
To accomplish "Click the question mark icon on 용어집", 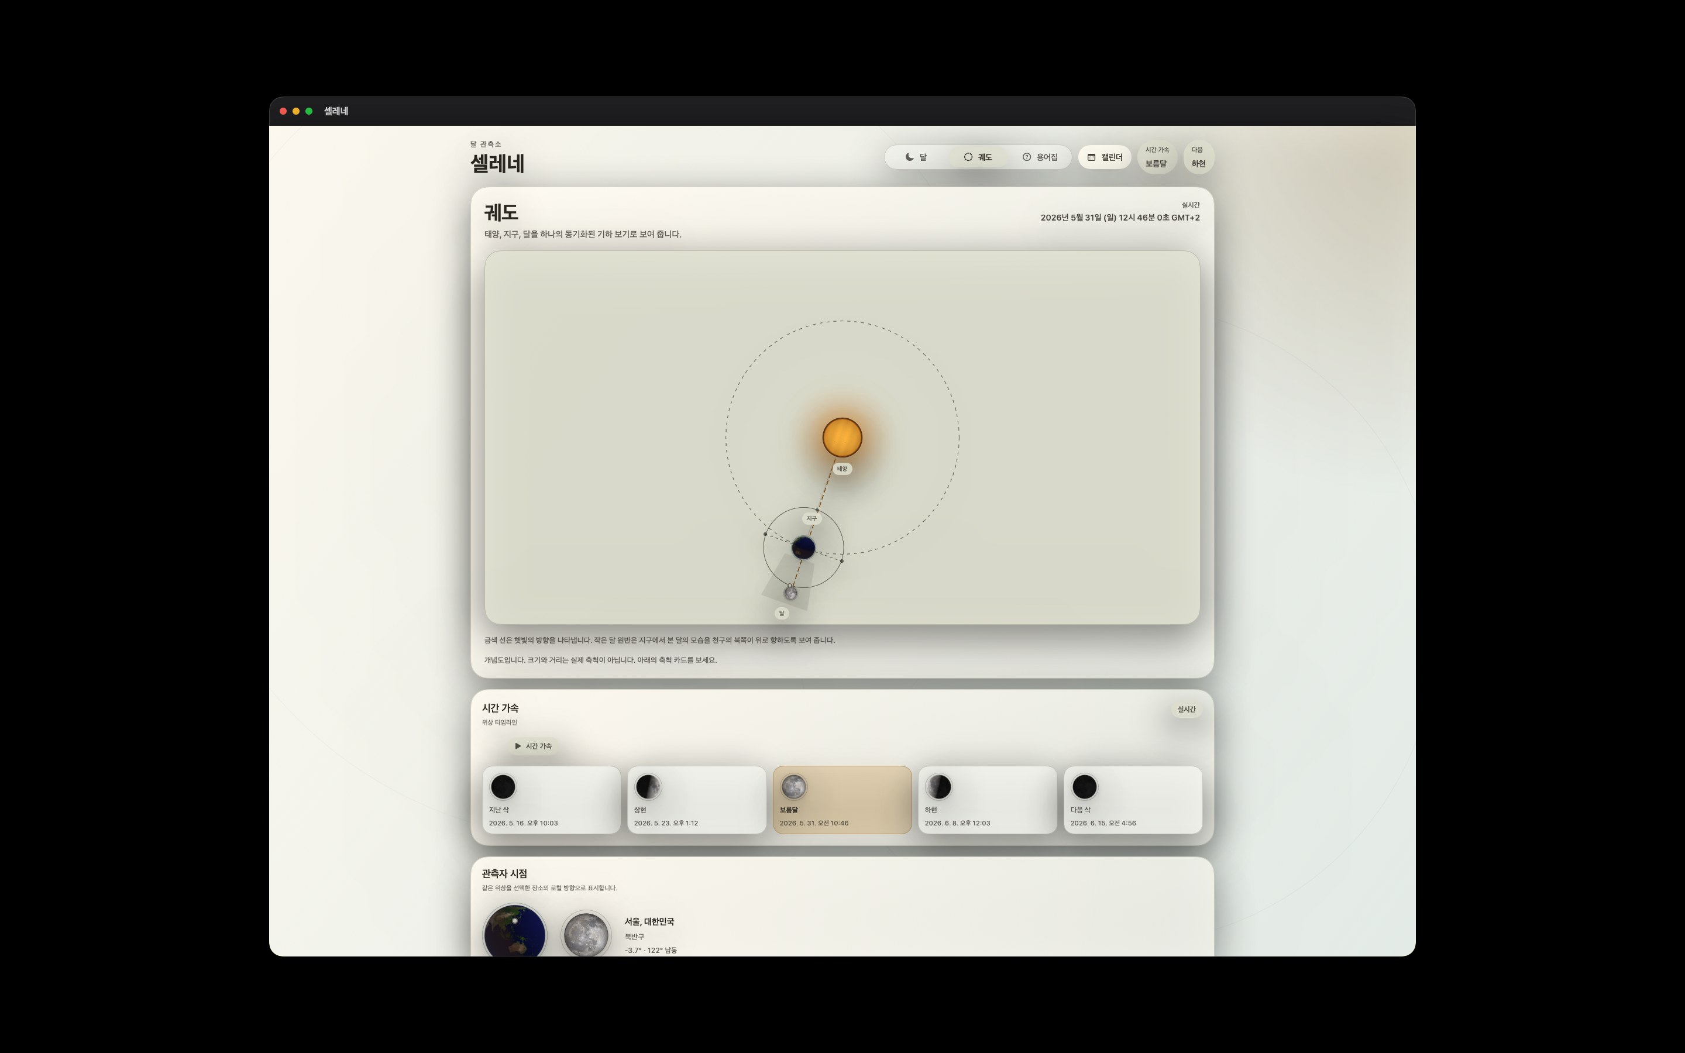I will click(x=1026, y=157).
